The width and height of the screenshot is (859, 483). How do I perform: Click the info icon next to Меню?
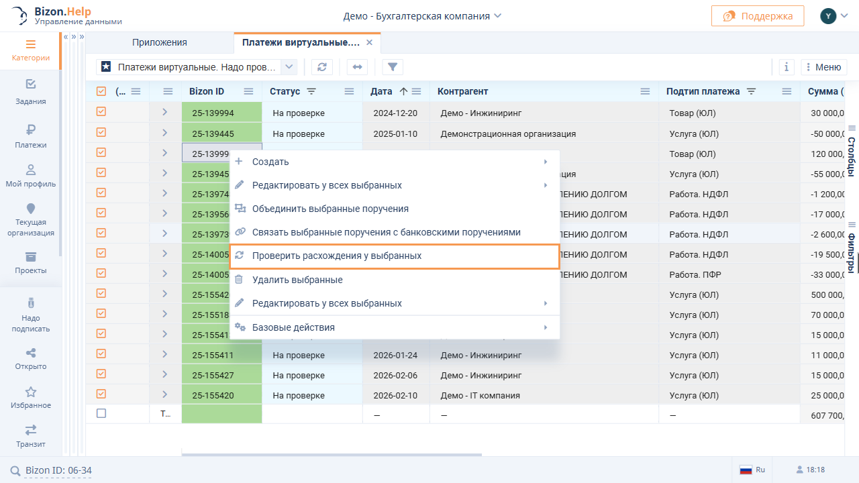[787, 67]
